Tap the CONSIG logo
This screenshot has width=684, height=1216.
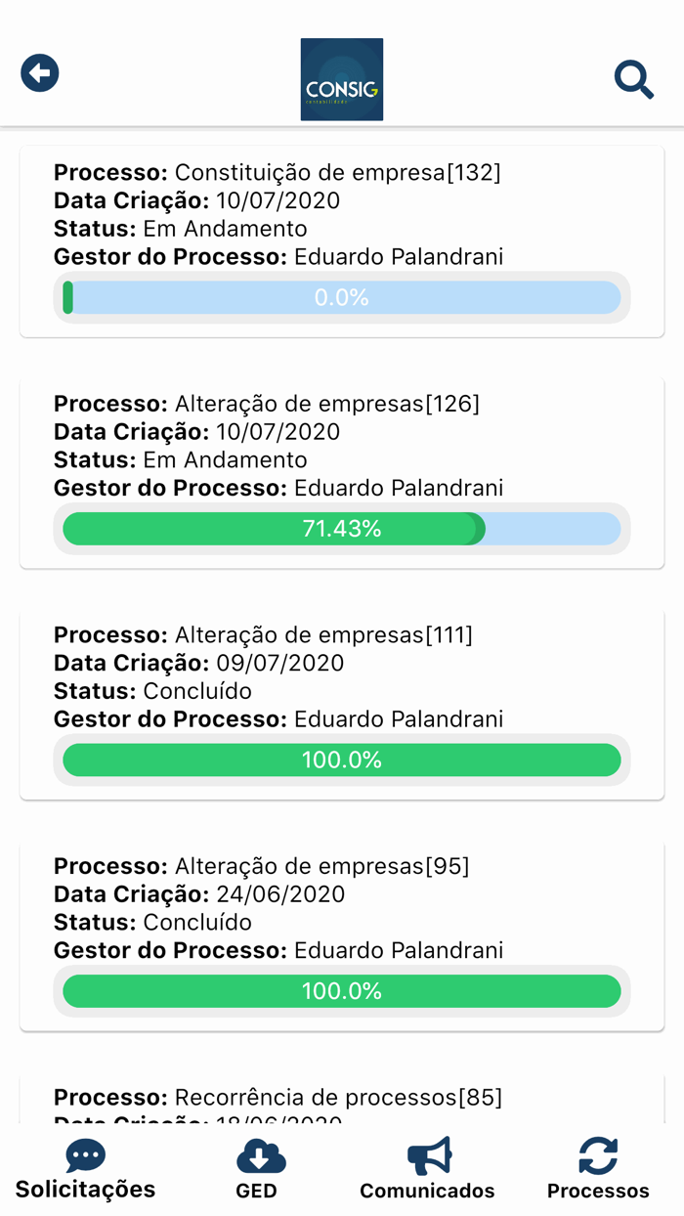342,79
